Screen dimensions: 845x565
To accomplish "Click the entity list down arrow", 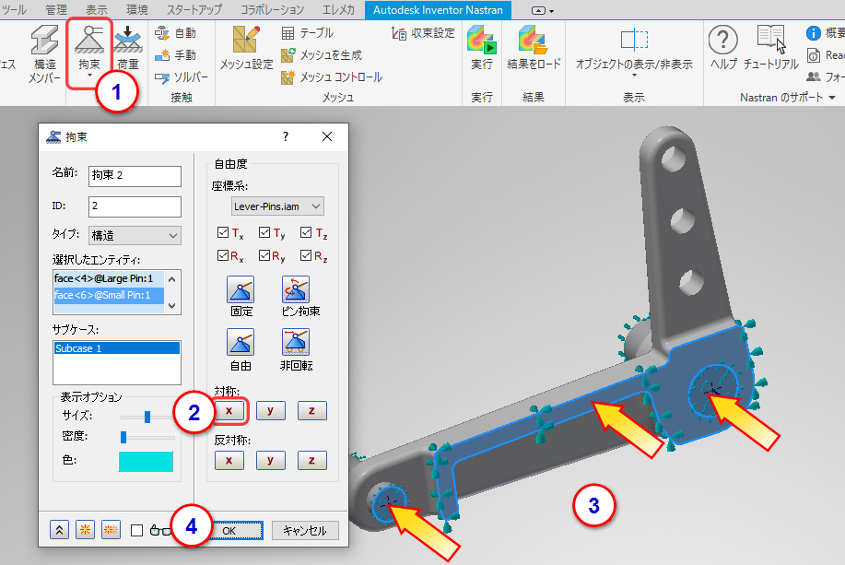I will (172, 306).
